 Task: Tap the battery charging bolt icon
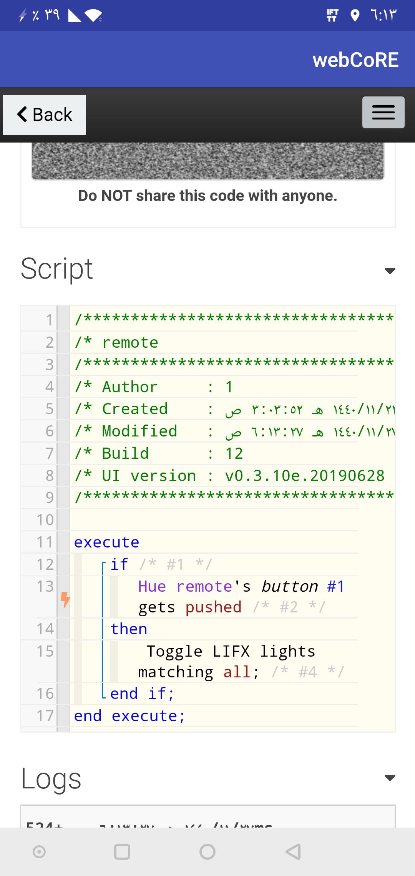(23, 15)
